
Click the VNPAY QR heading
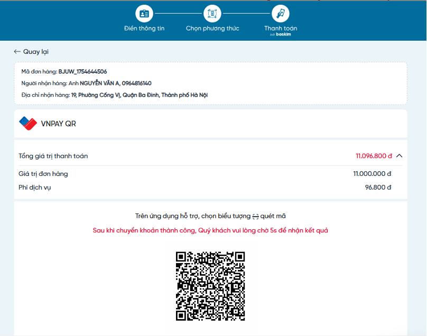click(x=58, y=124)
